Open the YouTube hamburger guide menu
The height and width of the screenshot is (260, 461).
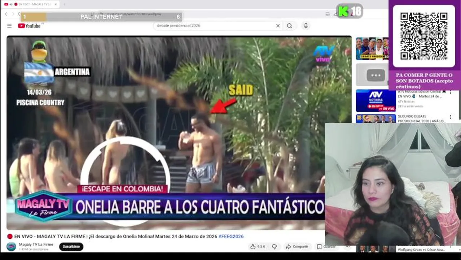click(9, 26)
